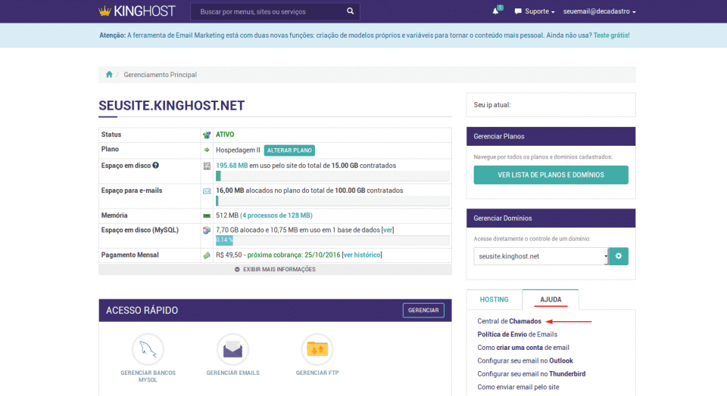Screen dimensions: 727x396
Task: Click the SEUSITE.KINGHOST.NET heading
Action: [172, 106]
